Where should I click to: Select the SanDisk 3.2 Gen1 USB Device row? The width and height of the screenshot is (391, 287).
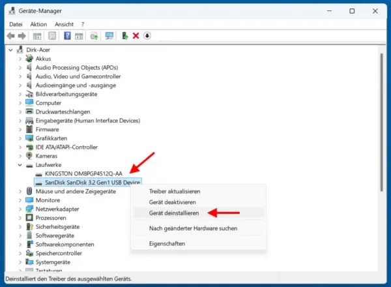pyautogui.click(x=88, y=183)
